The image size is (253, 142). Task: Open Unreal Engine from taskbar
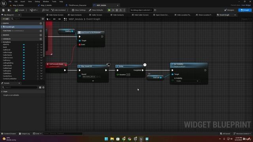pos(141,139)
